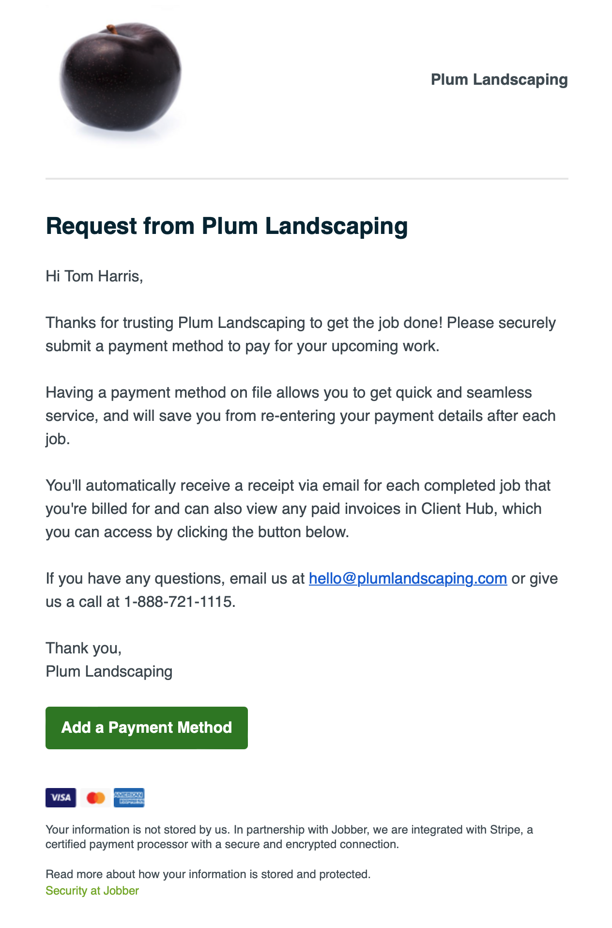Click the Thanks for trusting Plum Landscaping paragraph
The width and height of the screenshot is (612, 928).
(x=300, y=334)
